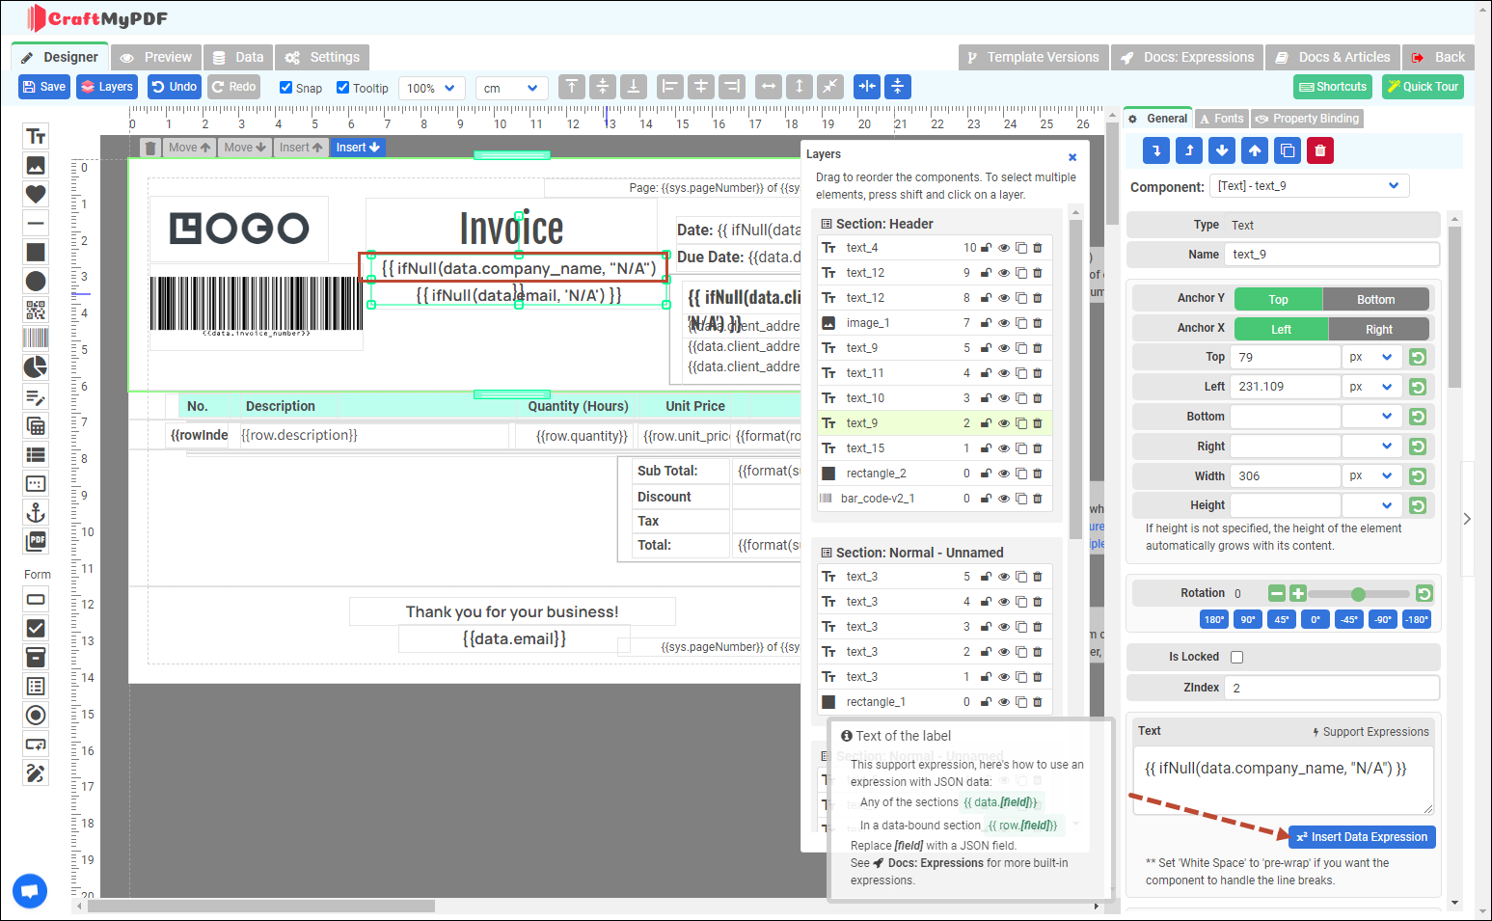Screen dimensions: 1492x921
Task: Open the Right unit dropdown
Action: coord(1370,447)
